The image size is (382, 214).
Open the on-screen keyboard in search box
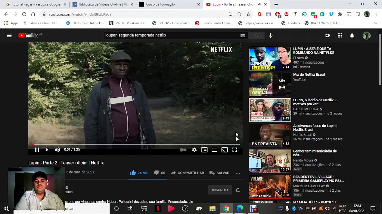(243, 35)
